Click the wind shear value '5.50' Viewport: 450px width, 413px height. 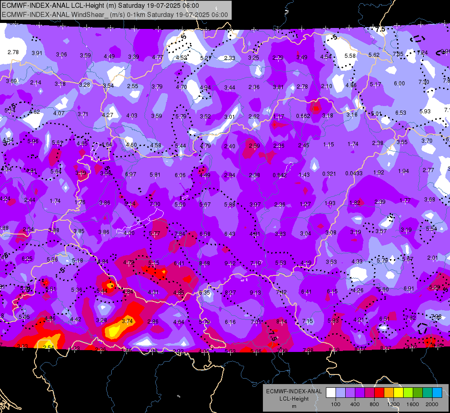click(180, 204)
